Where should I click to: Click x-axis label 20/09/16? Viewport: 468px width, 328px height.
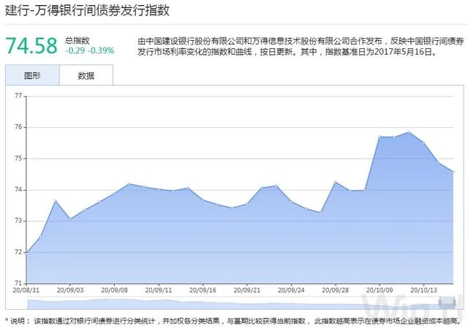click(203, 290)
